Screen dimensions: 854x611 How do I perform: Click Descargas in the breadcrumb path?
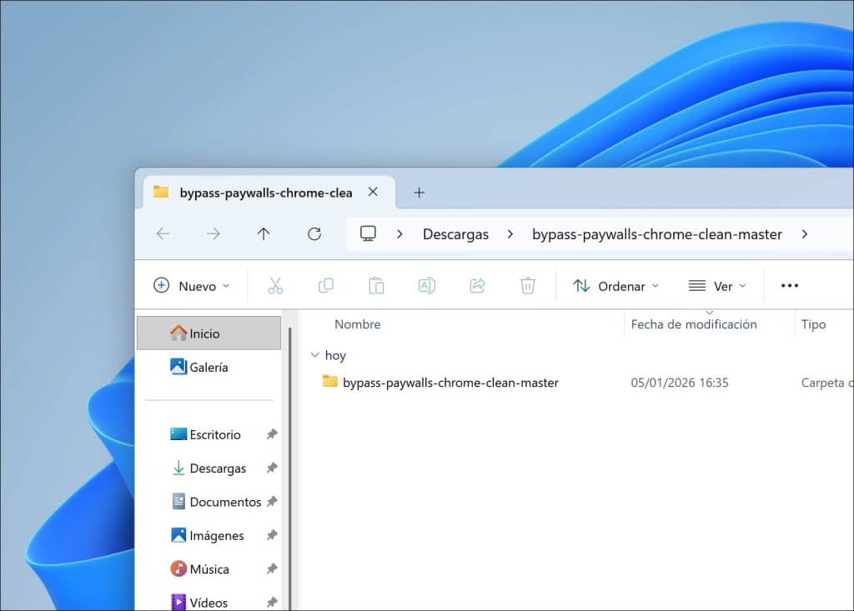click(455, 234)
